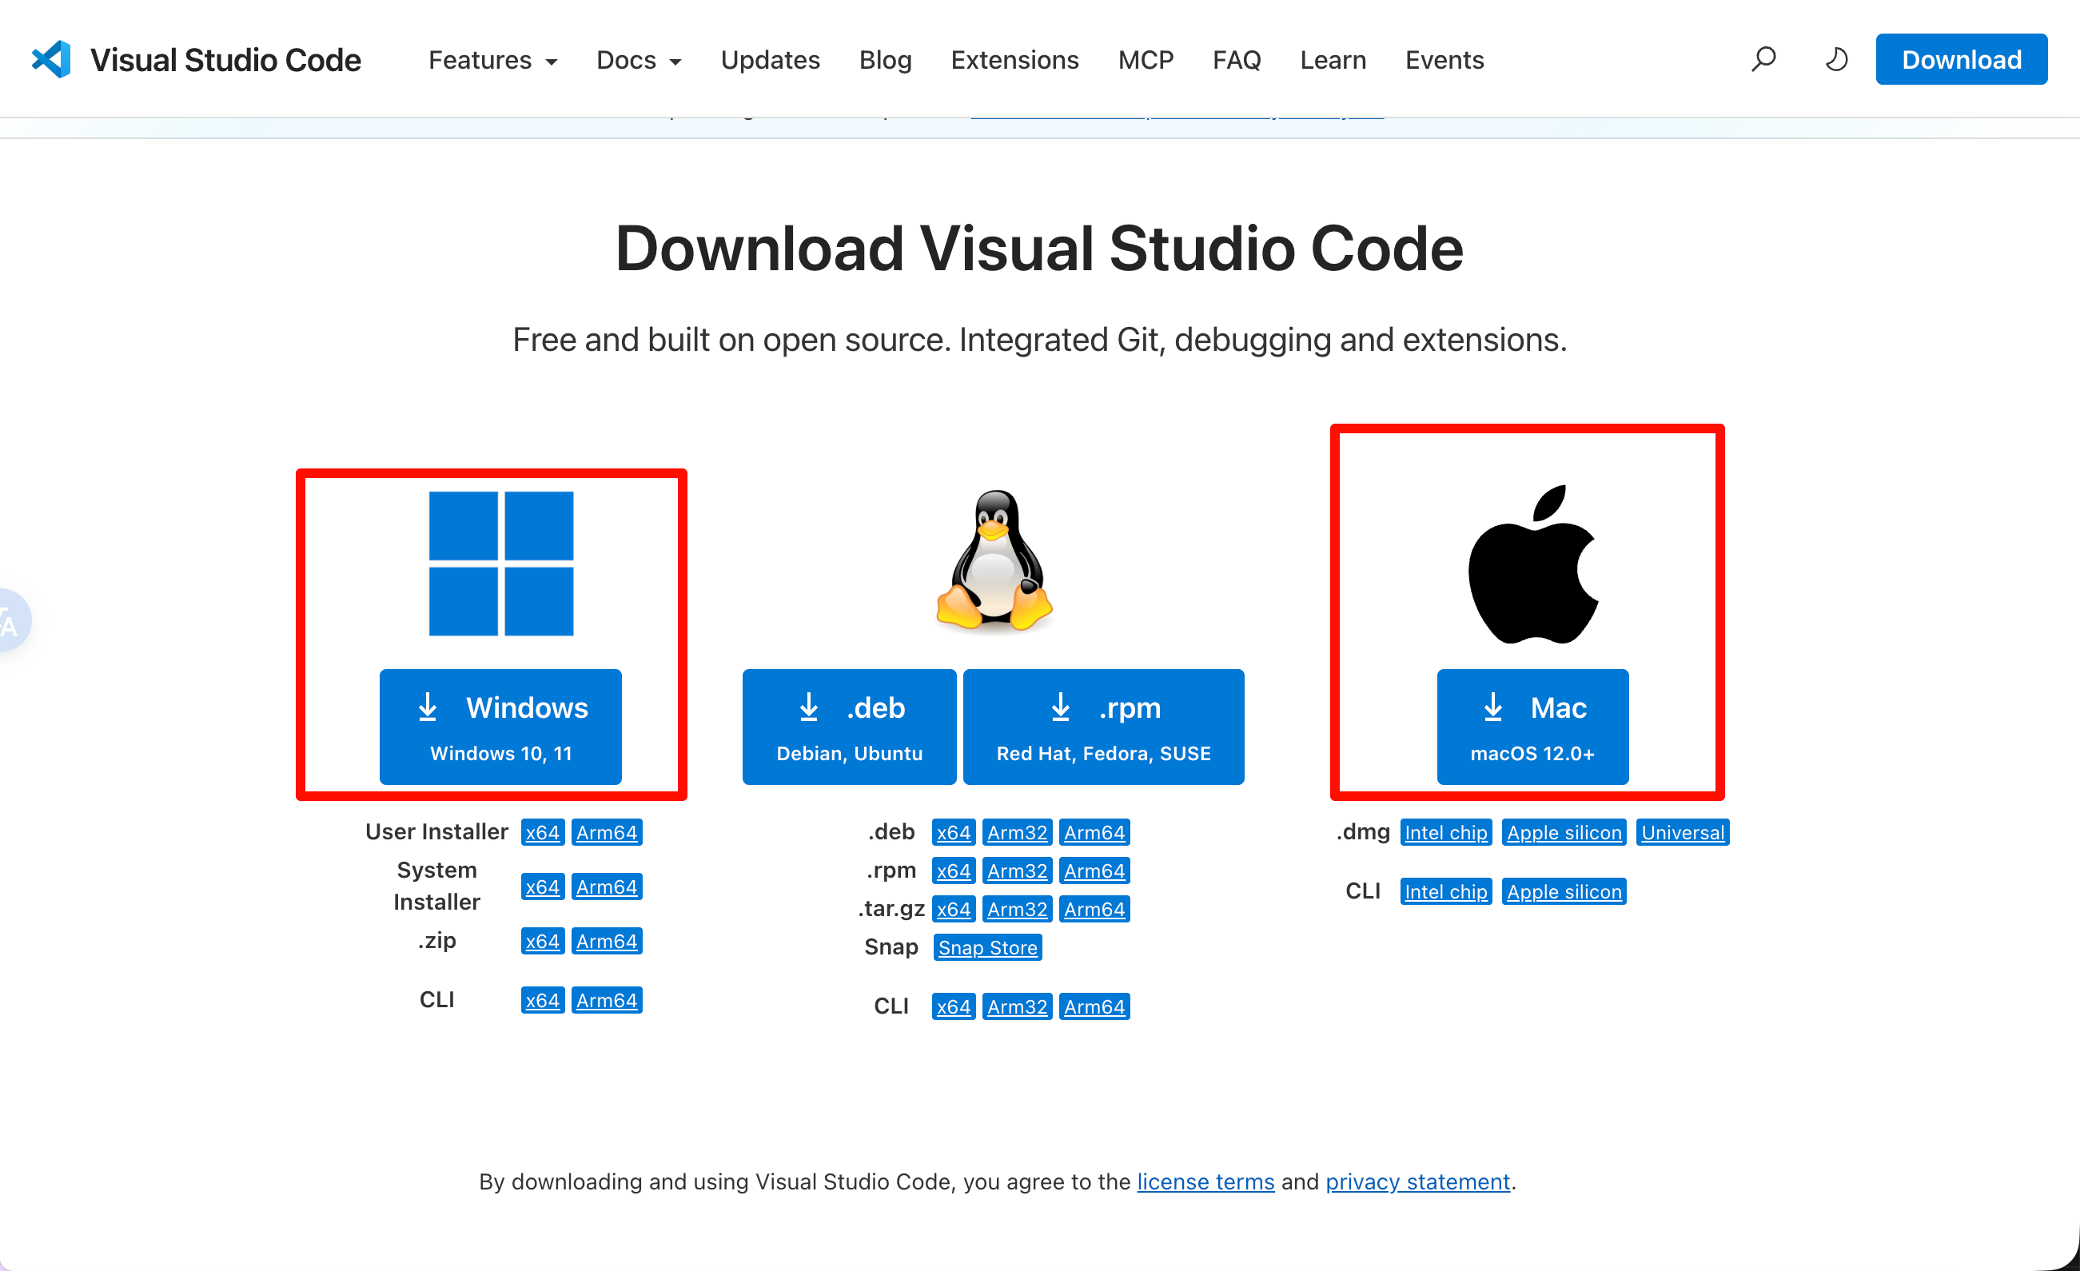Screen dimensions: 2080x1271
Task: Click the Apple logo image
Action: (1533, 564)
